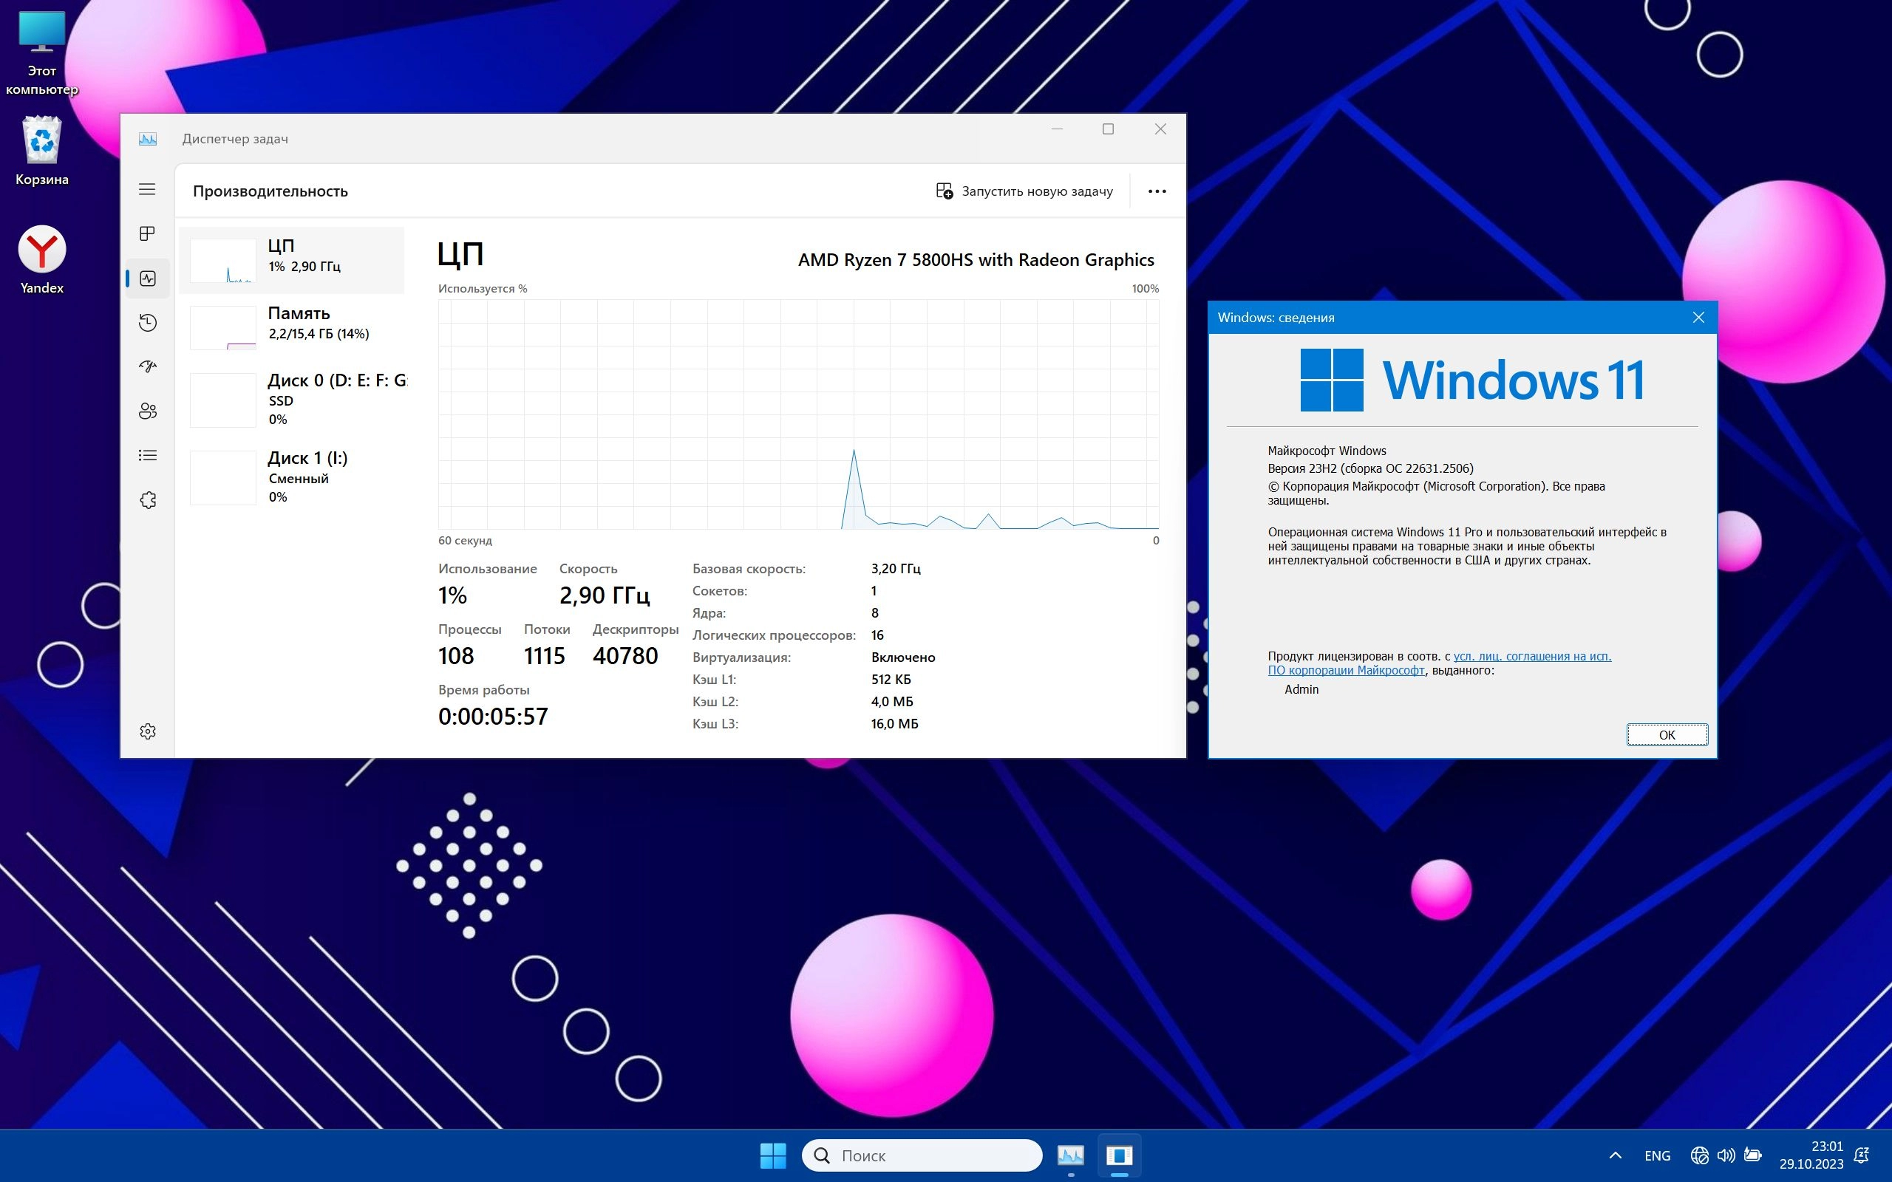1892x1182 pixels.
Task: Open Task Manager settings gear
Action: pos(147,731)
